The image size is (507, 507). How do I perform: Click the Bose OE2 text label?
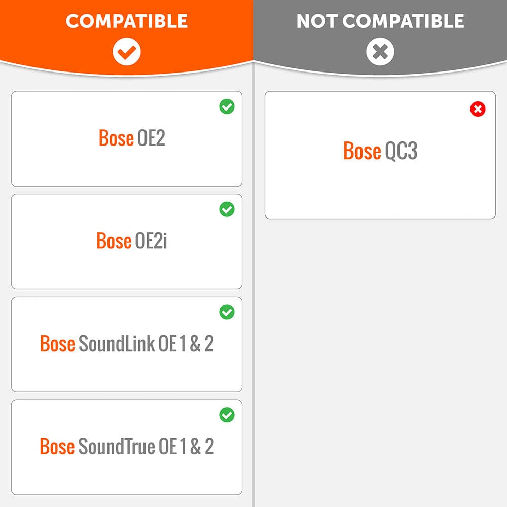132,138
